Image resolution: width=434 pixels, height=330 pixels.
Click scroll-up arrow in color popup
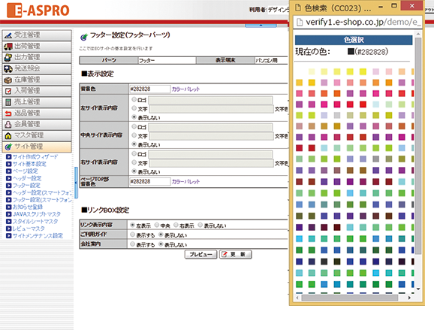[x=418, y=34]
